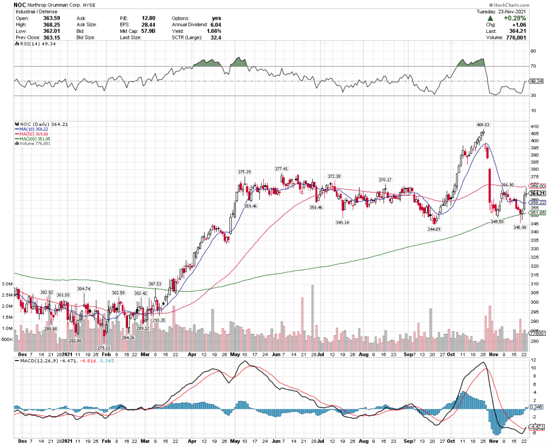552x447 pixels.
Task: Click the MACD histogram axis tag 0.345
Action: (536, 407)
